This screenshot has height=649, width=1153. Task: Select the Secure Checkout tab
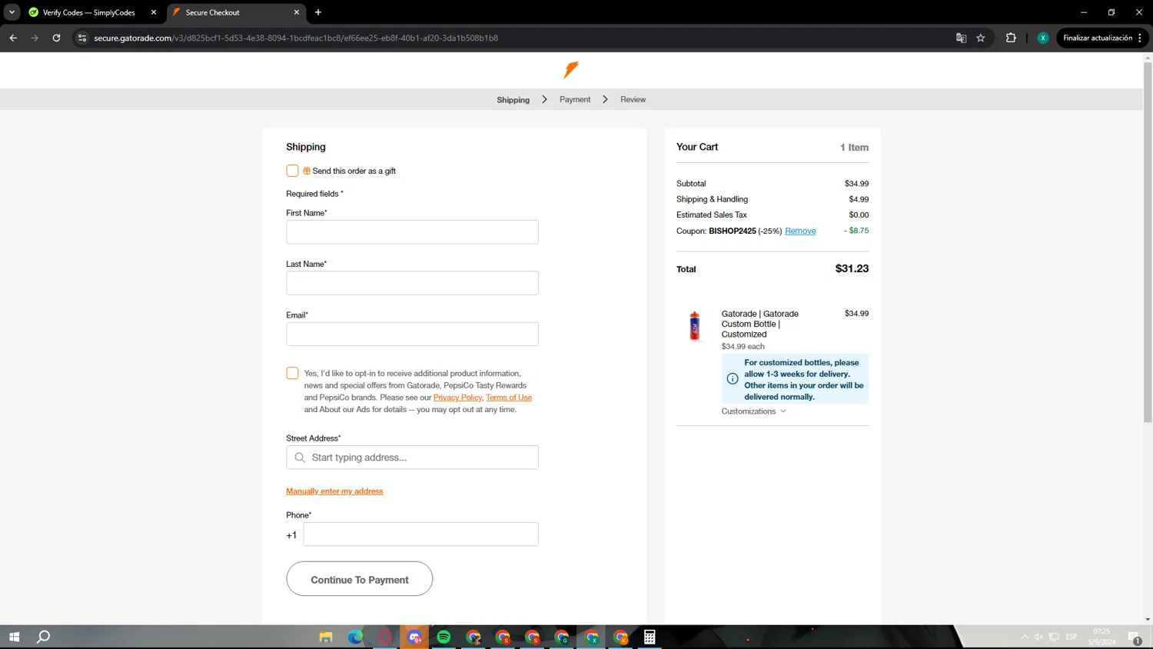(x=235, y=12)
